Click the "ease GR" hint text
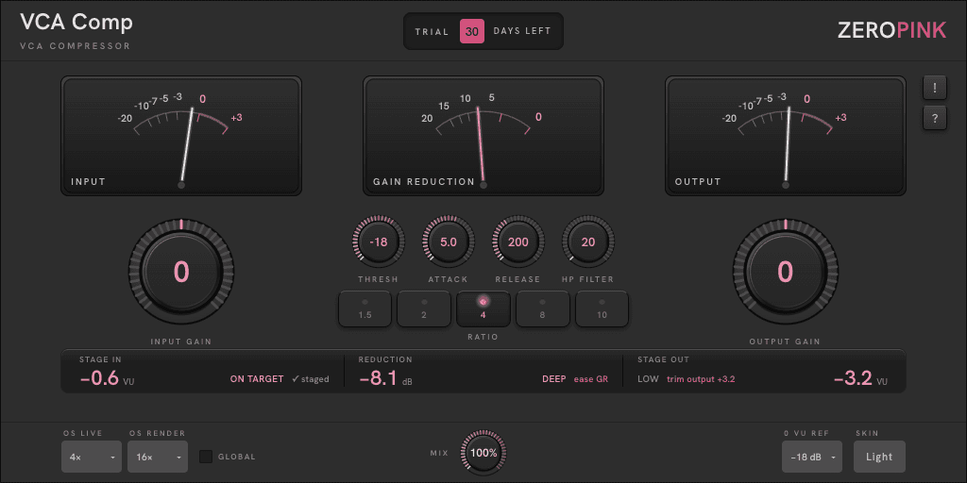 591,379
